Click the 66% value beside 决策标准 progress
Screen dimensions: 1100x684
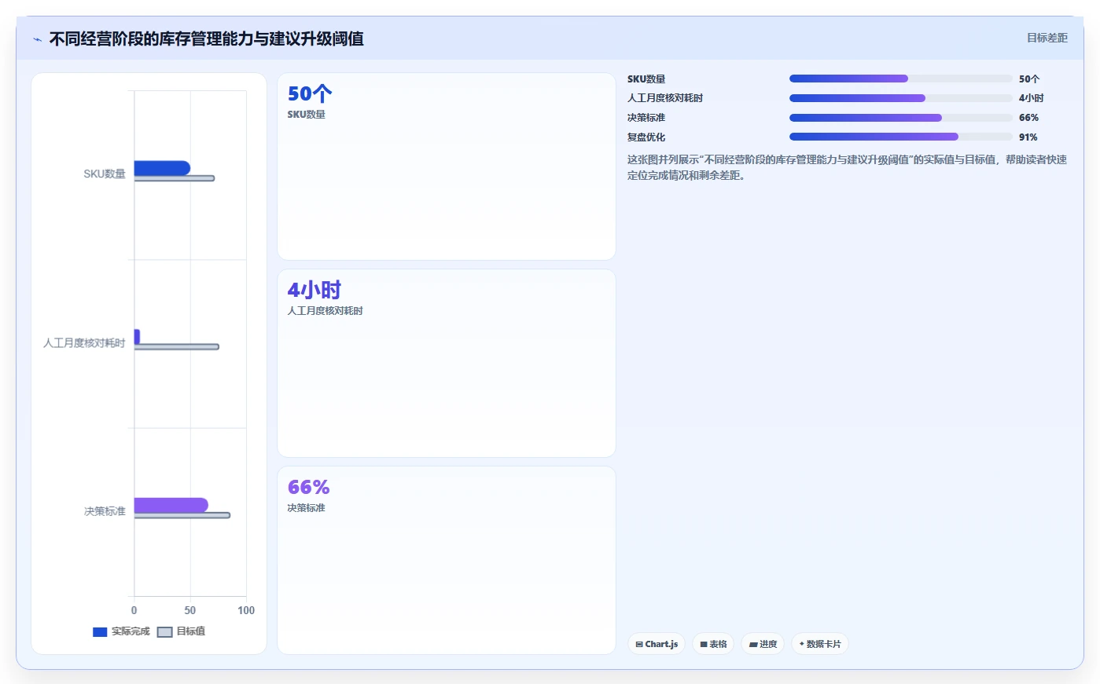(1028, 118)
